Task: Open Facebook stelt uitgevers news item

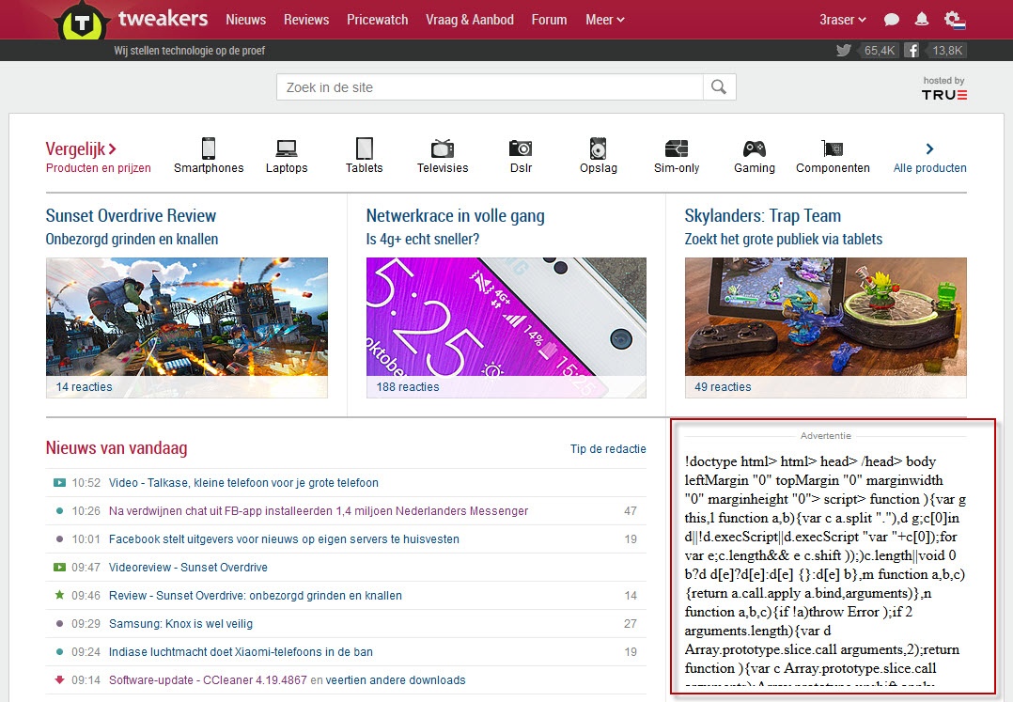Action: coord(284,539)
